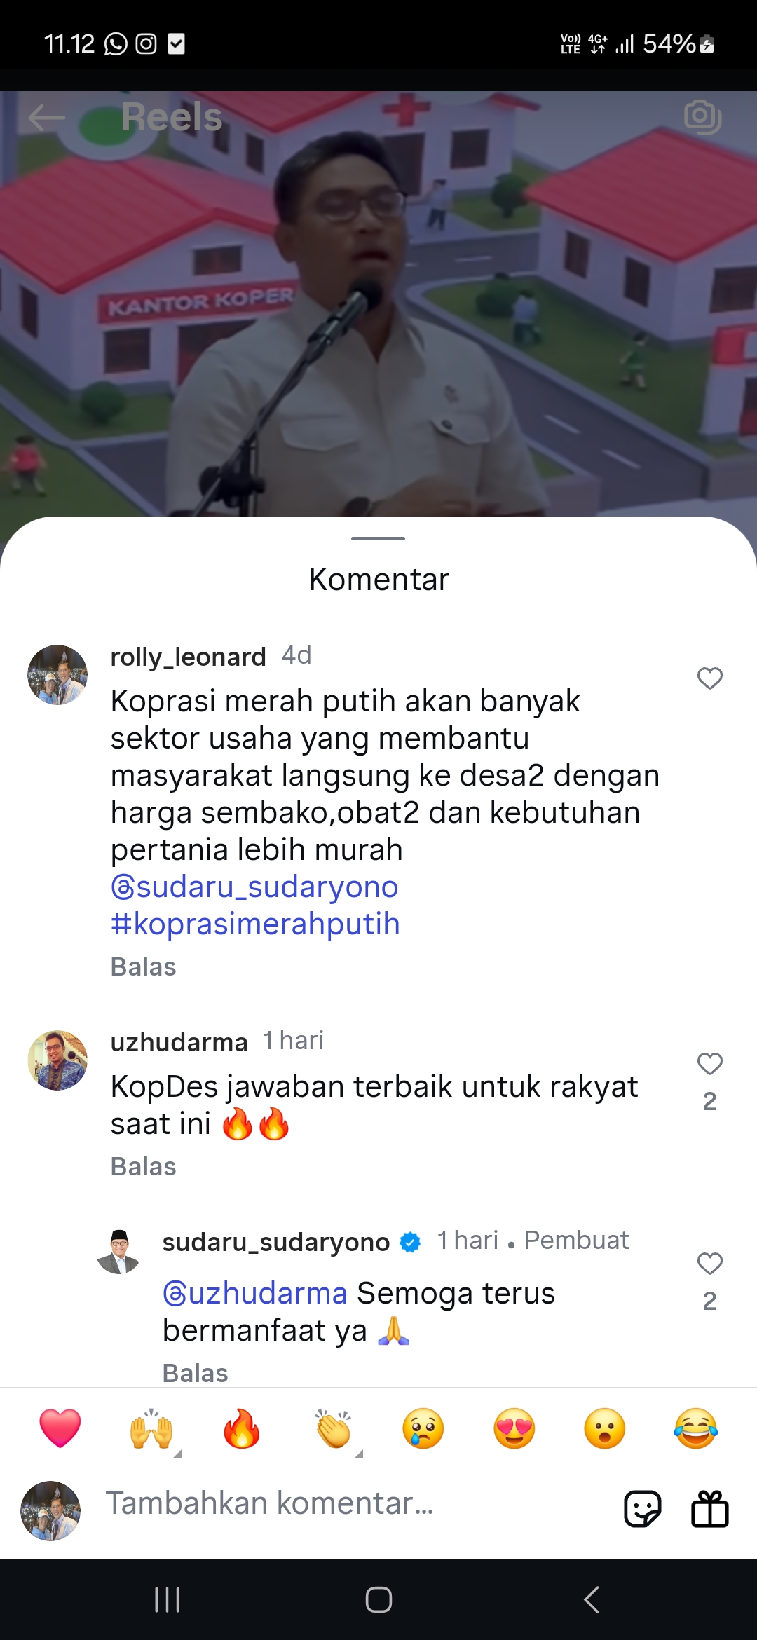Like uzhudarma's comment with heart icon

[x=709, y=1064]
